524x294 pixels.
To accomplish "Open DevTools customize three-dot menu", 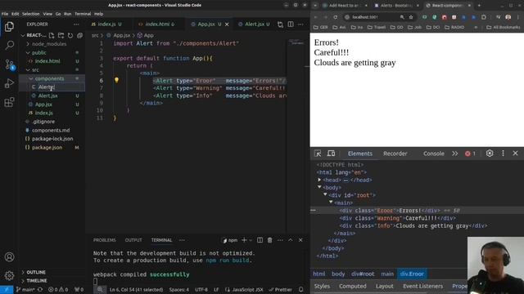I will coord(503,154).
